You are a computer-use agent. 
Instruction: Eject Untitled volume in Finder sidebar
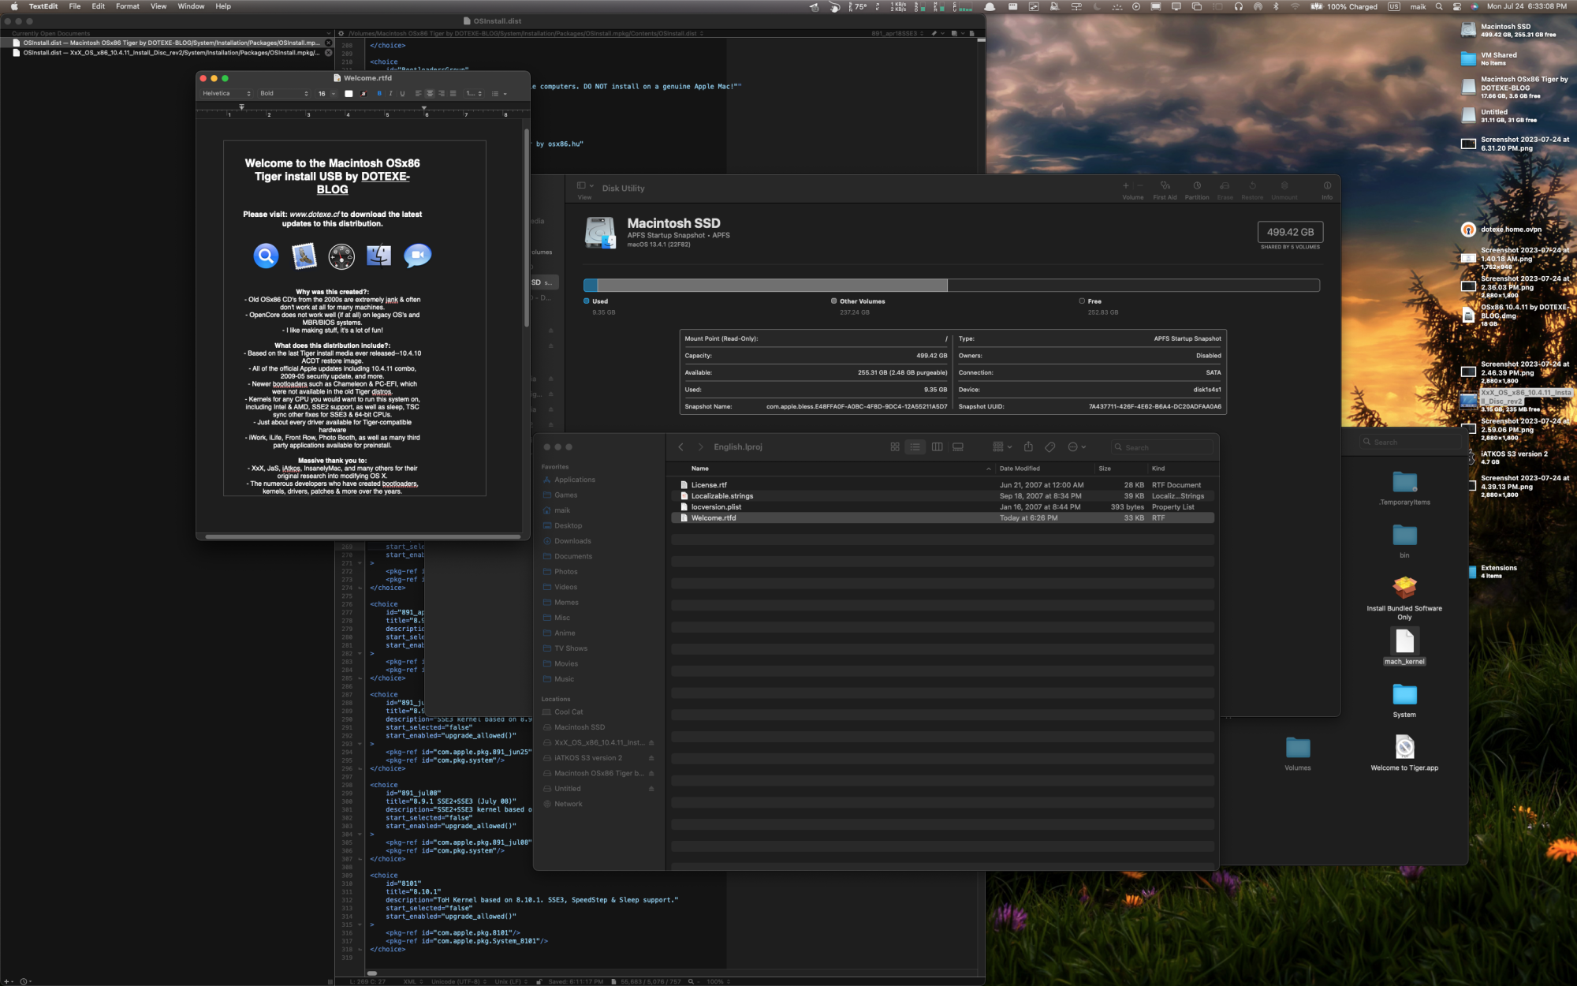tap(651, 789)
